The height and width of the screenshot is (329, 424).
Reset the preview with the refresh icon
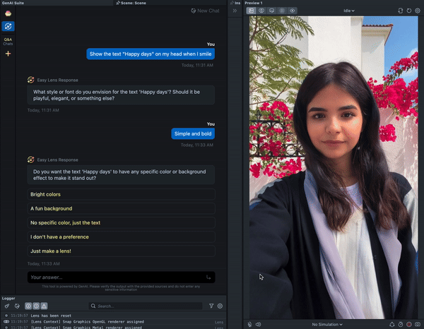[409, 11]
